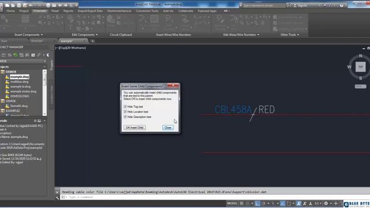Collapse the Details section

click(x=45, y=121)
